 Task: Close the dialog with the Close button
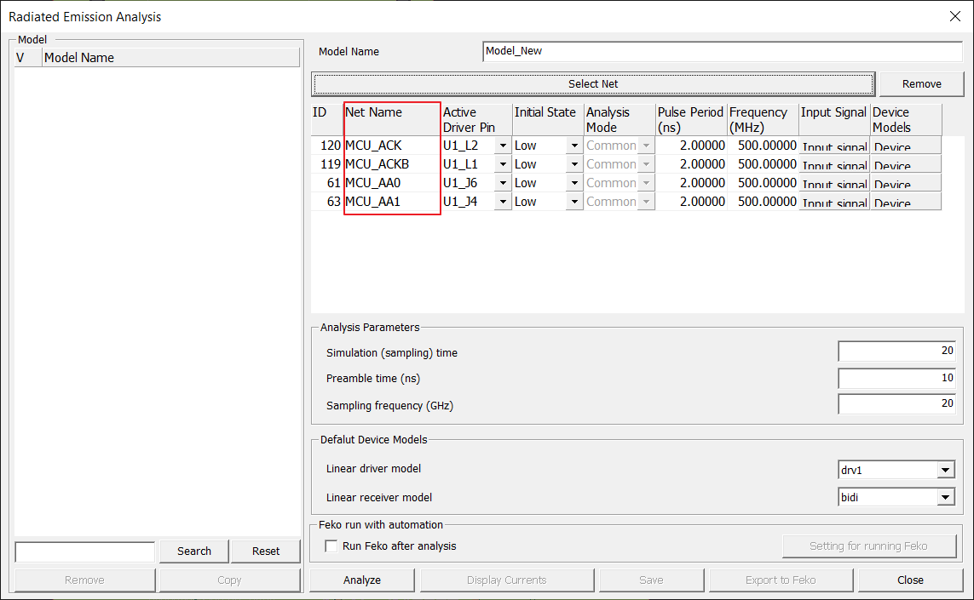[x=910, y=580]
